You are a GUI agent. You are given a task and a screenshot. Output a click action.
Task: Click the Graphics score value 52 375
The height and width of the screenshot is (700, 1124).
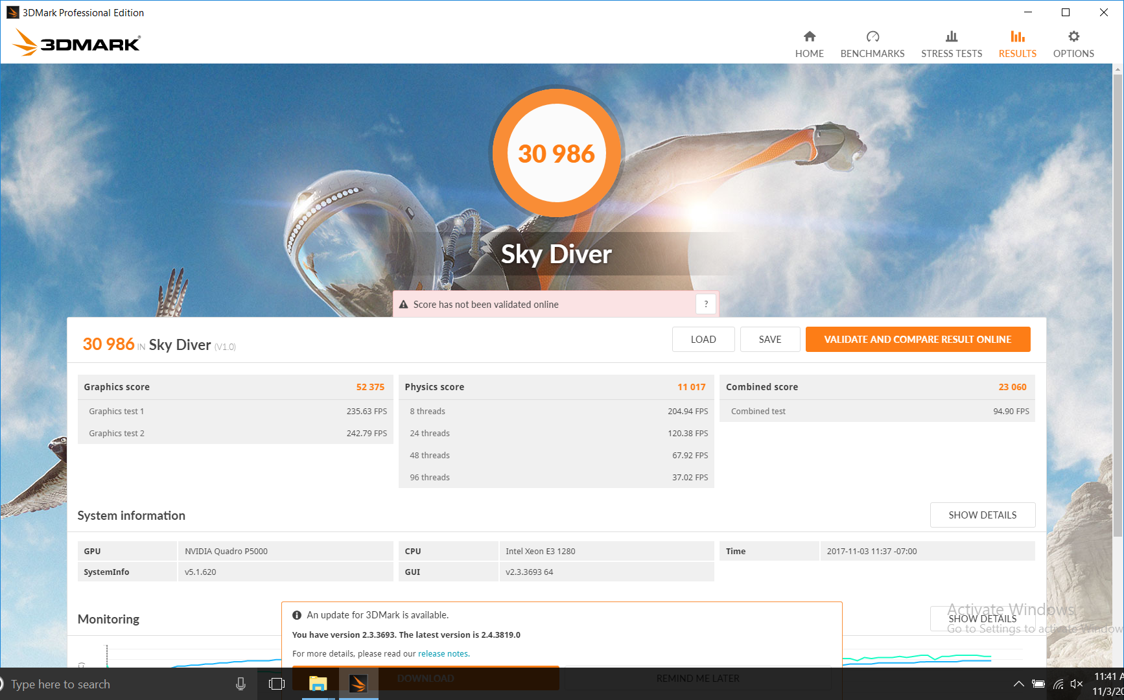(370, 387)
